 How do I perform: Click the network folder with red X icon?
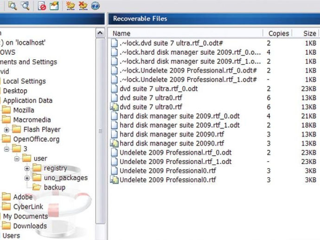coord(83,6)
